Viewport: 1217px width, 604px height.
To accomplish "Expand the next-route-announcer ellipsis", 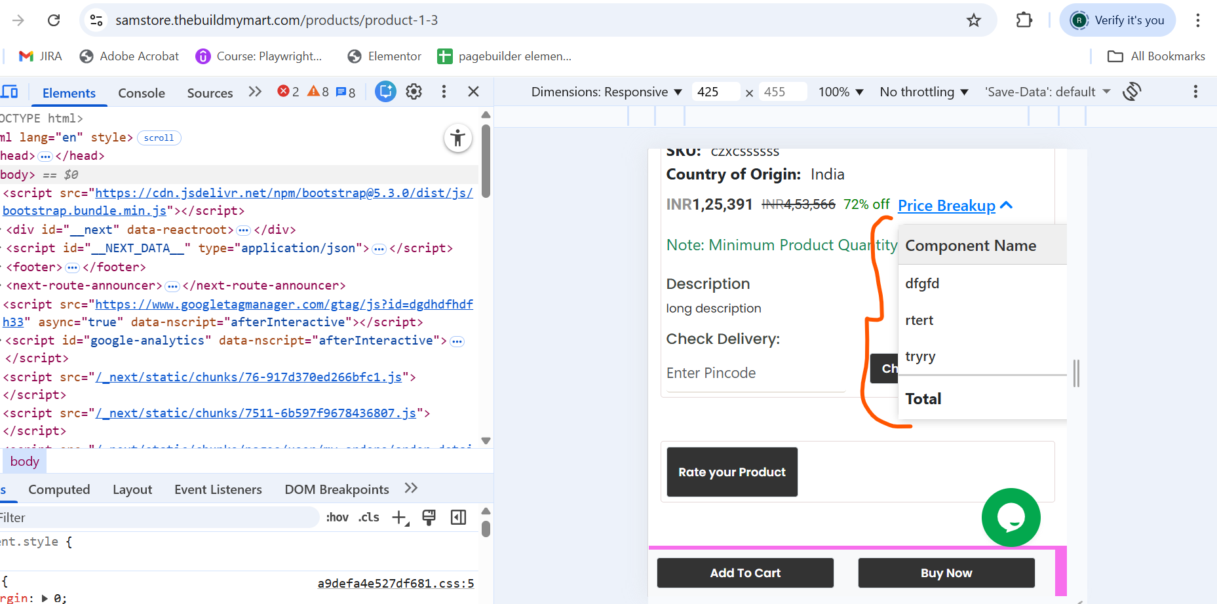I will [172, 286].
